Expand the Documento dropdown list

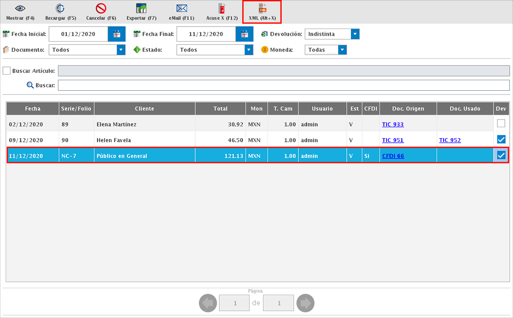(x=120, y=49)
